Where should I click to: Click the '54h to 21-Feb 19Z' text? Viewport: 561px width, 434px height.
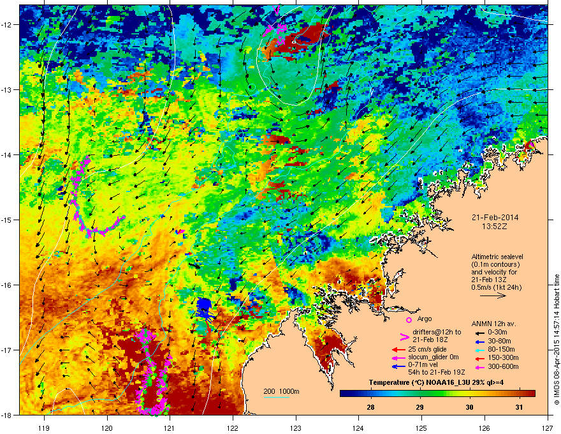(x=436, y=372)
